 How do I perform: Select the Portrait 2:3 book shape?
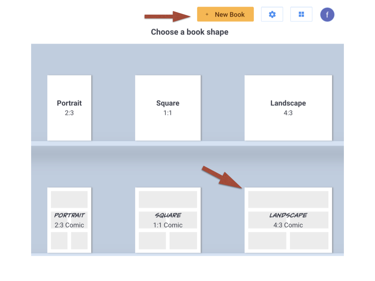pyautogui.click(x=69, y=108)
